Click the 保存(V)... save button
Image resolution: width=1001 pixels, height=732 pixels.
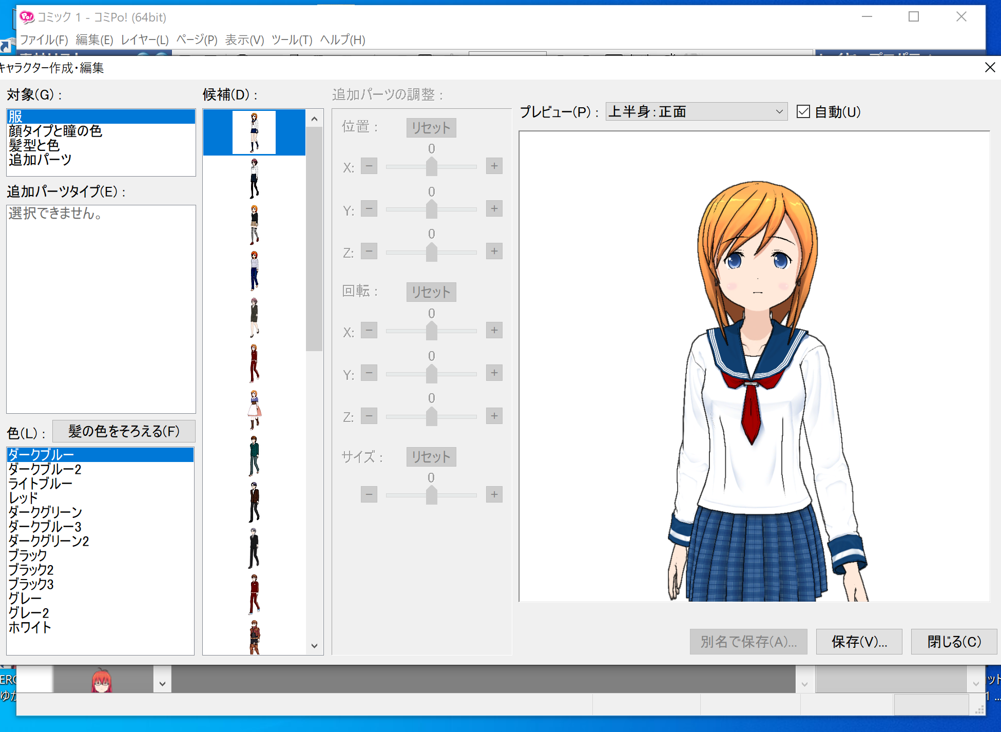pos(859,641)
